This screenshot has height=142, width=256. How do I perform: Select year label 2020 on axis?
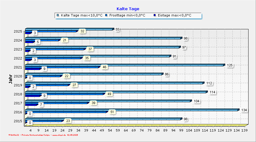coord(18,76)
